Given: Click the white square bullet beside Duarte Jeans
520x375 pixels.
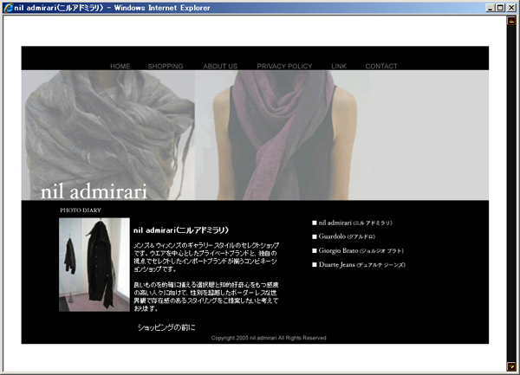Looking at the screenshot, I should pos(315,265).
